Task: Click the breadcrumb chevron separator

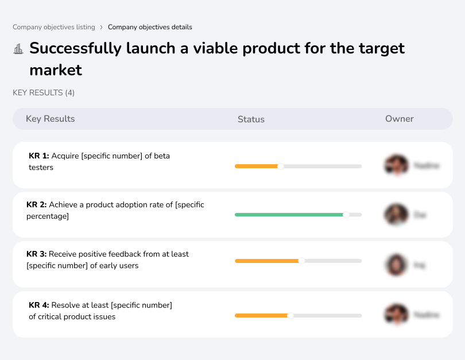Action: (x=102, y=26)
